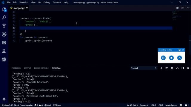Screen dimensions: 191x107
Task: Open the File menu
Action: pyautogui.click(x=9, y=2)
